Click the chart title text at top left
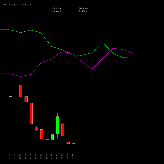 tap(21, 5)
